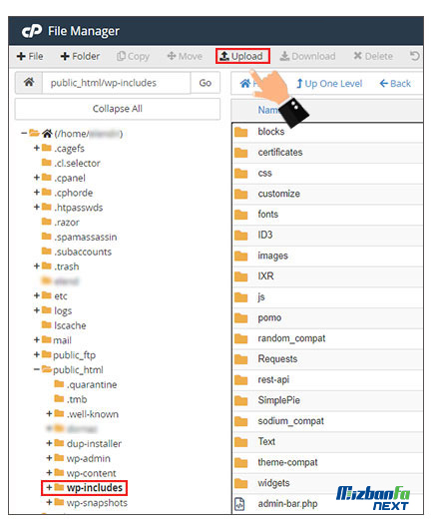This screenshot has height=523, width=432.
Task: Expand the dup-installer folder
Action: (x=49, y=443)
